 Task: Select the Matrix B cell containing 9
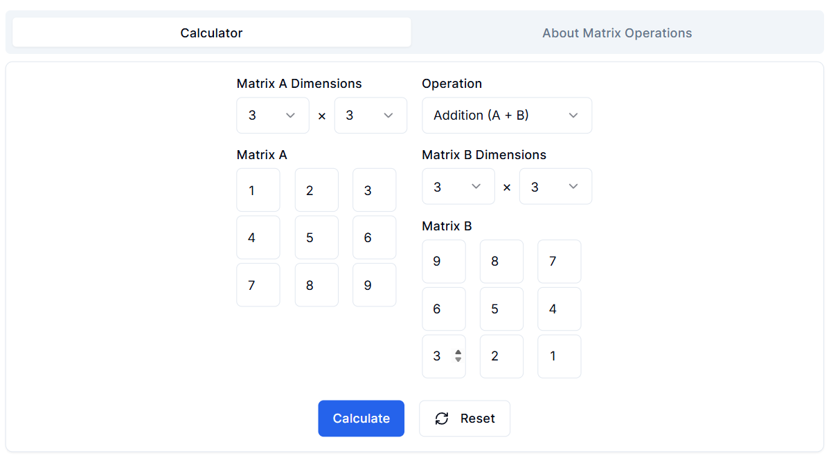(444, 261)
